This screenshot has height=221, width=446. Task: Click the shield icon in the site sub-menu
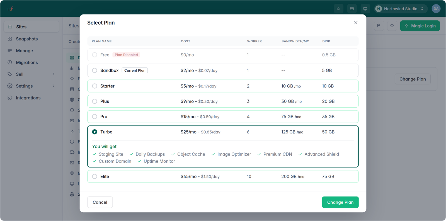click(72, 110)
